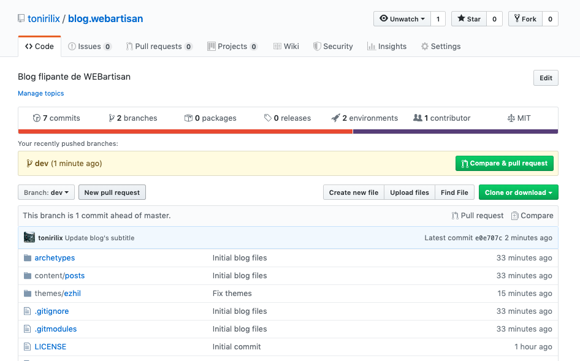The image size is (580, 361).
Task: Expand Clone or download dropdown
Action: (x=518, y=192)
